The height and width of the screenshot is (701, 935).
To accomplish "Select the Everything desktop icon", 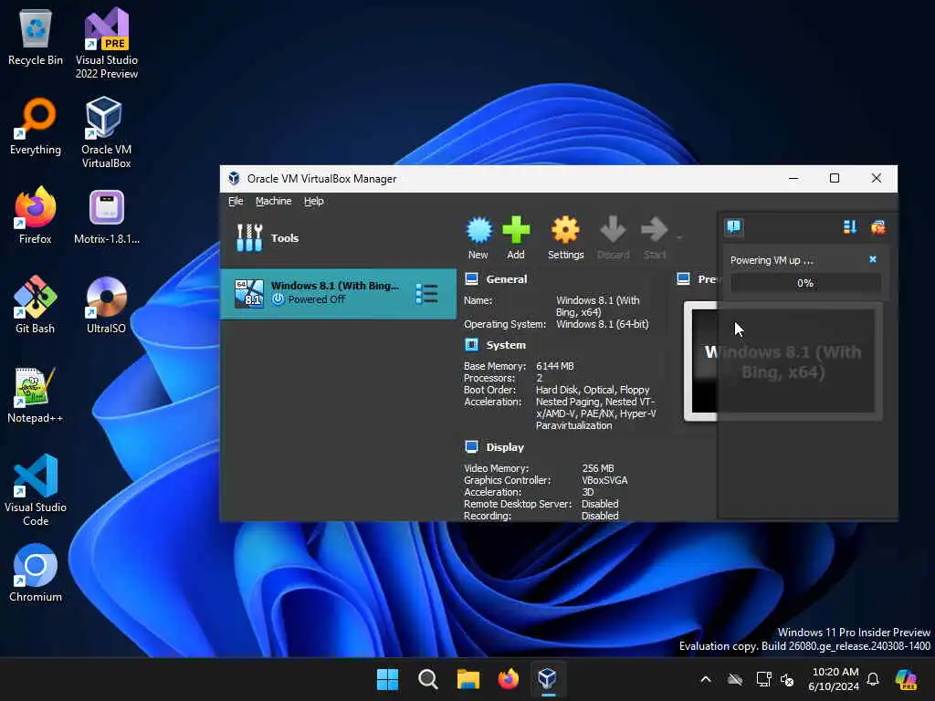I will 36,127.
